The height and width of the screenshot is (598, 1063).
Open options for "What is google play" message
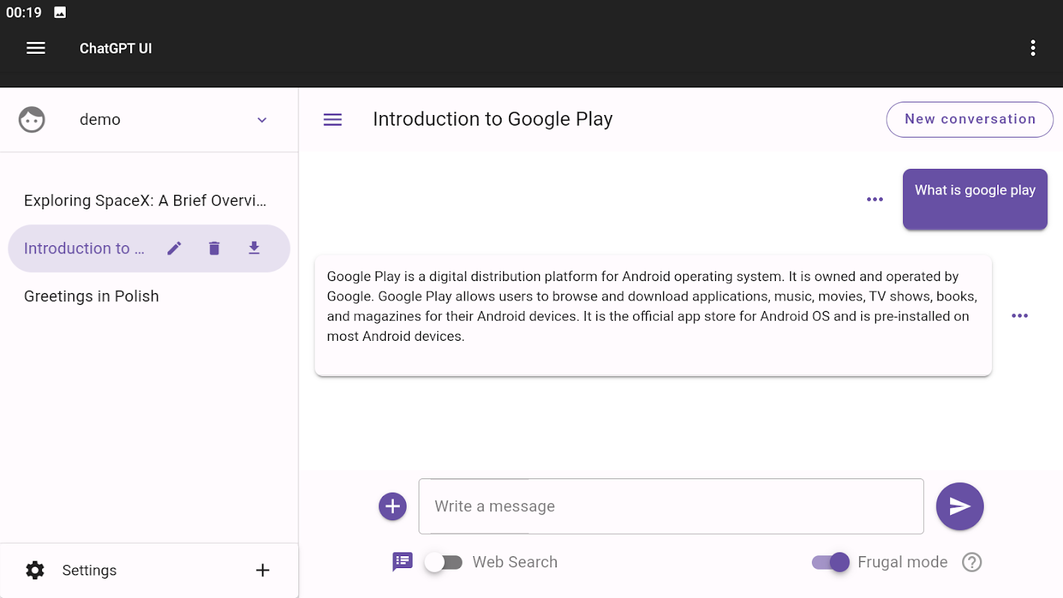[x=875, y=200]
